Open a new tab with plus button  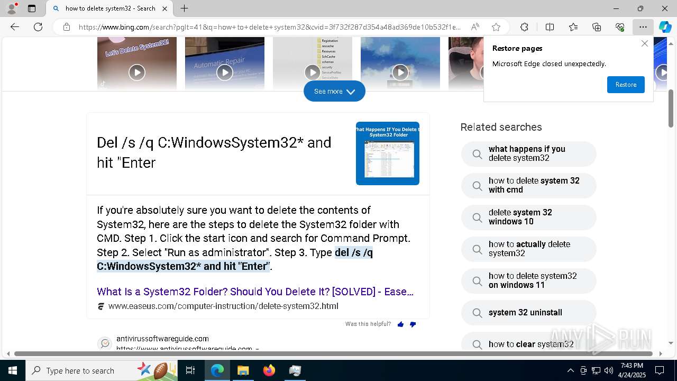pyautogui.click(x=184, y=8)
